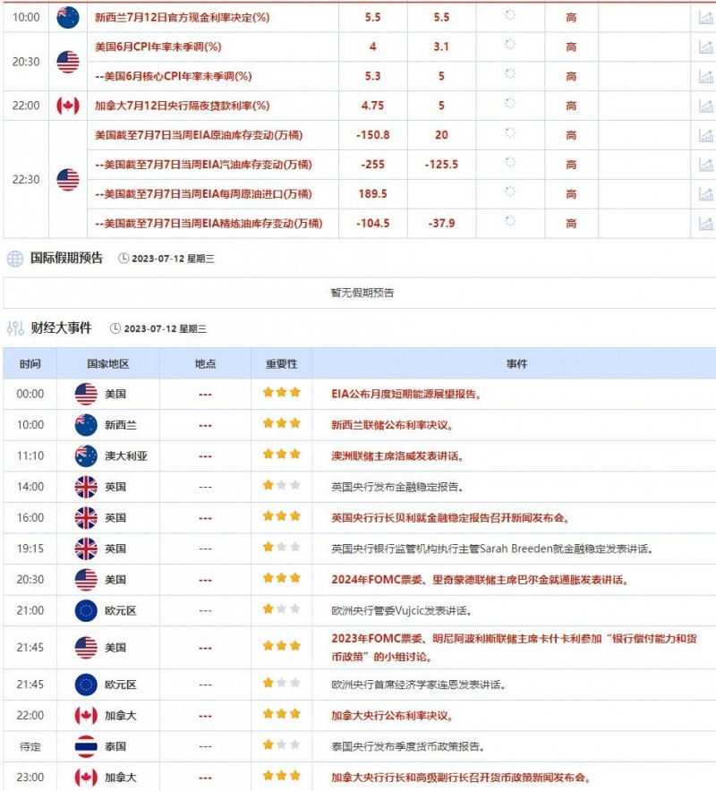Viewport: 716px width, 791px height.
Task: Click the 事件 column header
Action: point(519,363)
